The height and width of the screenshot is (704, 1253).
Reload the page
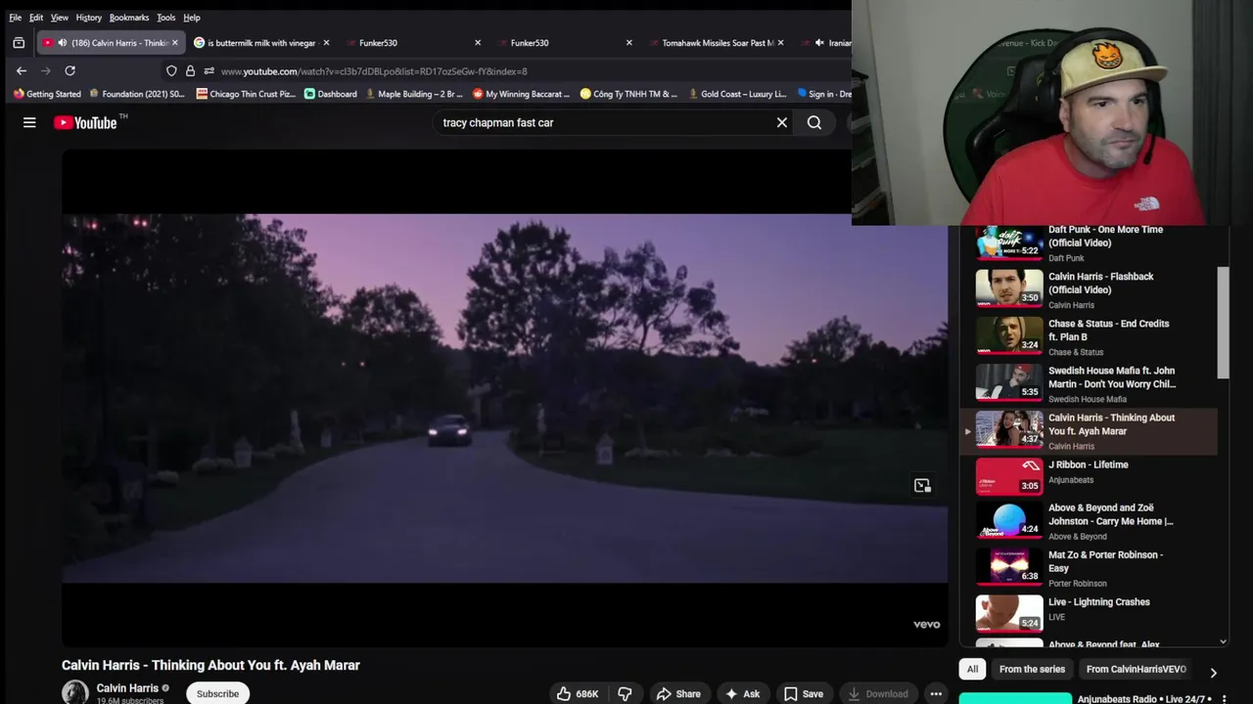click(x=70, y=70)
